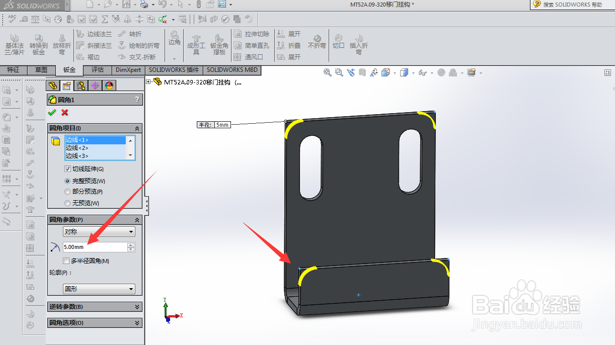Expand 逆转参数 section
The height and width of the screenshot is (345, 615).
coord(137,307)
